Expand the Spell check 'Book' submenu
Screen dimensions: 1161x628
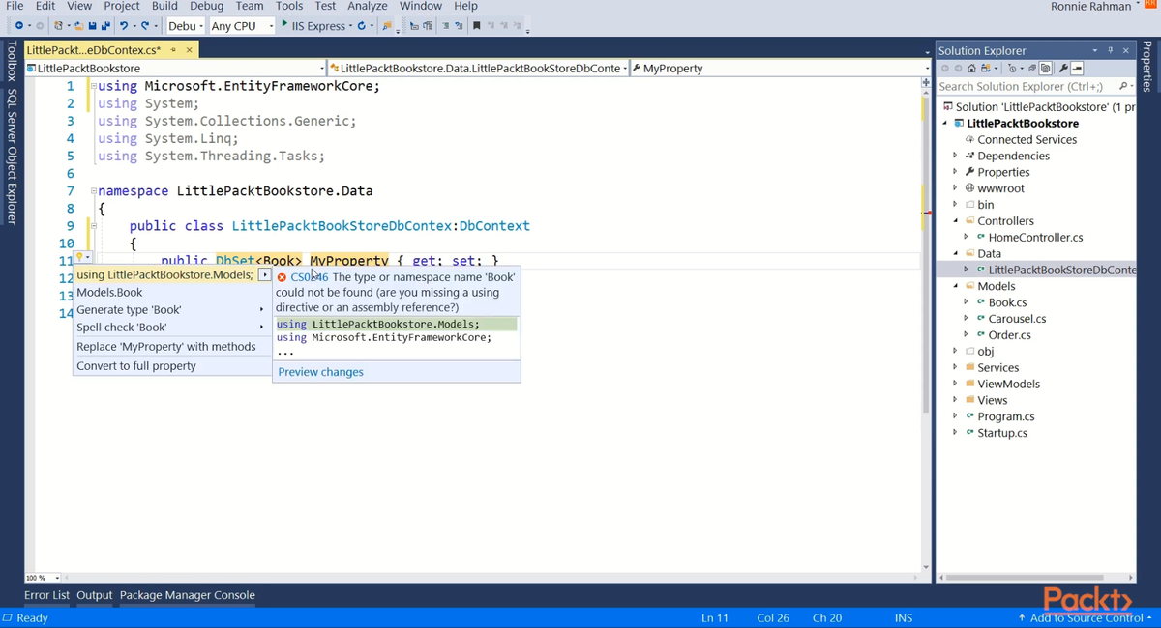pyautogui.click(x=262, y=328)
